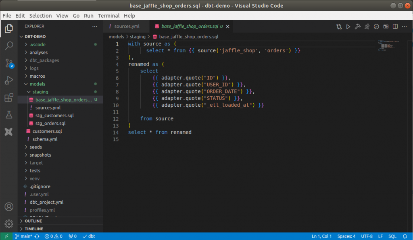Open the Explorer view in activity bar

point(9,29)
